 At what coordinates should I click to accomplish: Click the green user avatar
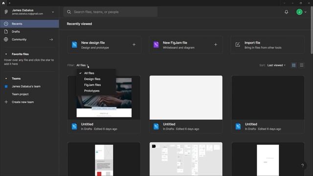(x=299, y=12)
